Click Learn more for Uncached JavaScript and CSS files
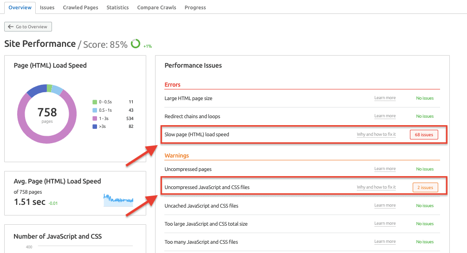Image resolution: width=467 pixels, height=253 pixels. pos(385,205)
